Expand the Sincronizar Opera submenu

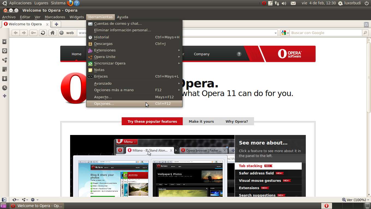click(134, 63)
